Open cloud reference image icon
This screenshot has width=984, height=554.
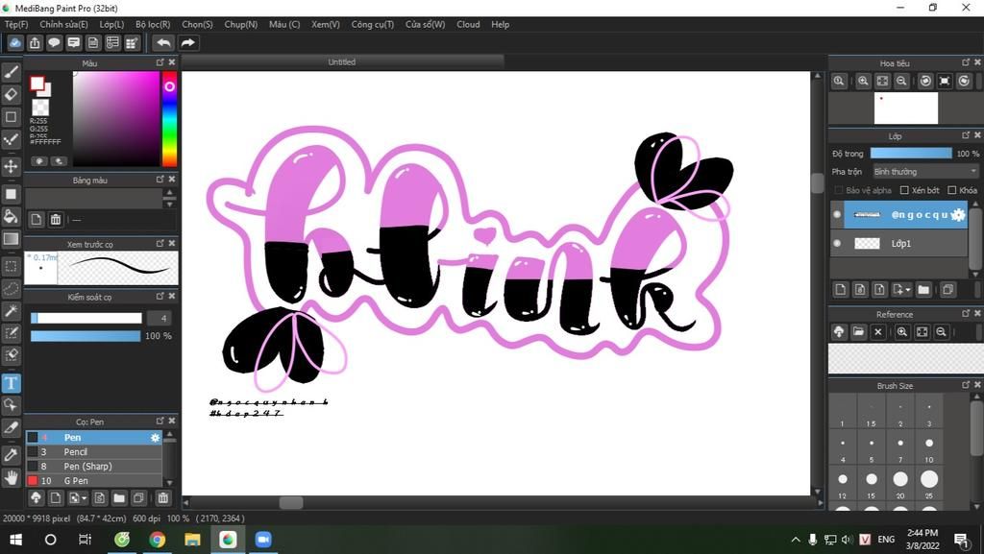pyautogui.click(x=839, y=332)
